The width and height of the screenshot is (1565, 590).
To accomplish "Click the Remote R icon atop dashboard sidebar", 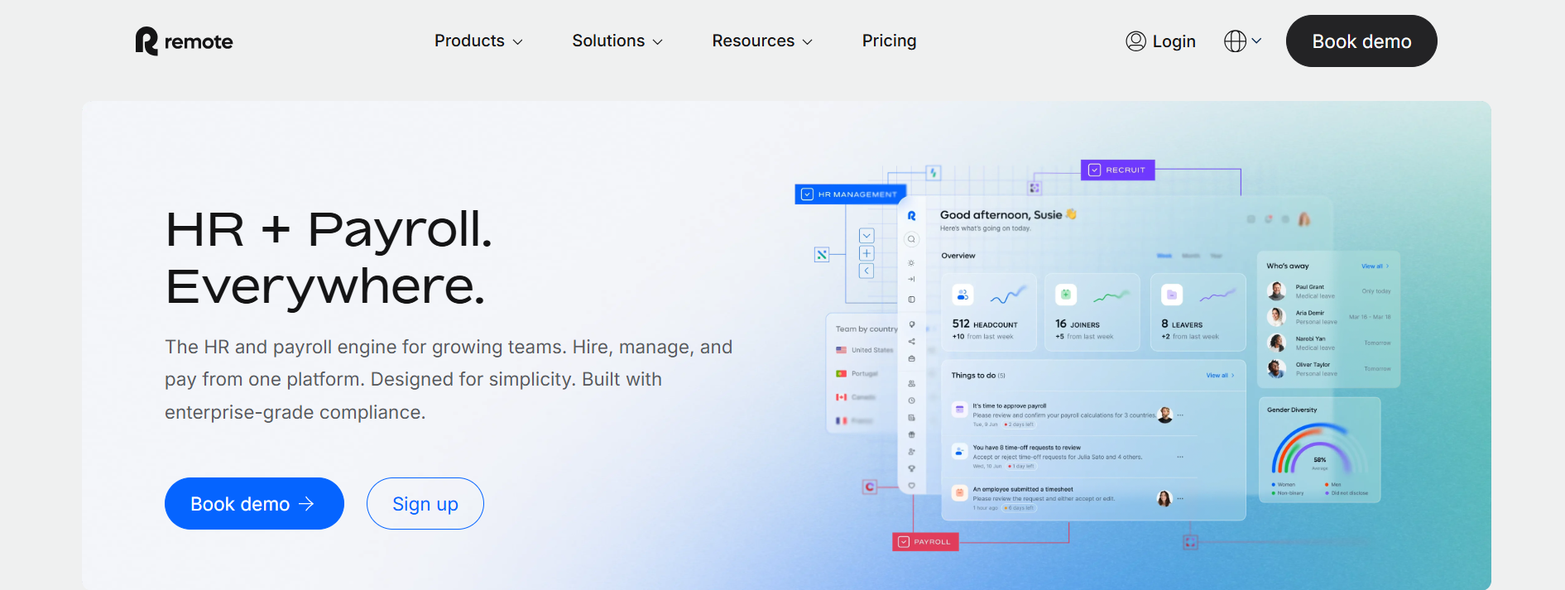I will pyautogui.click(x=911, y=215).
